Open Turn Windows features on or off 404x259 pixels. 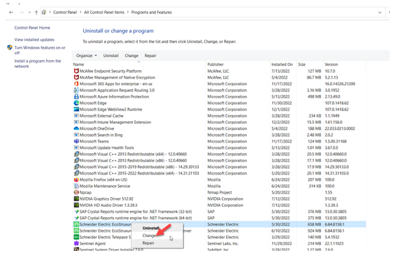click(40, 50)
